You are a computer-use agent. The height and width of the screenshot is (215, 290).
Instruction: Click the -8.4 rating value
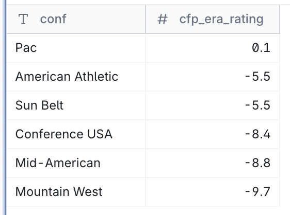[257, 134]
